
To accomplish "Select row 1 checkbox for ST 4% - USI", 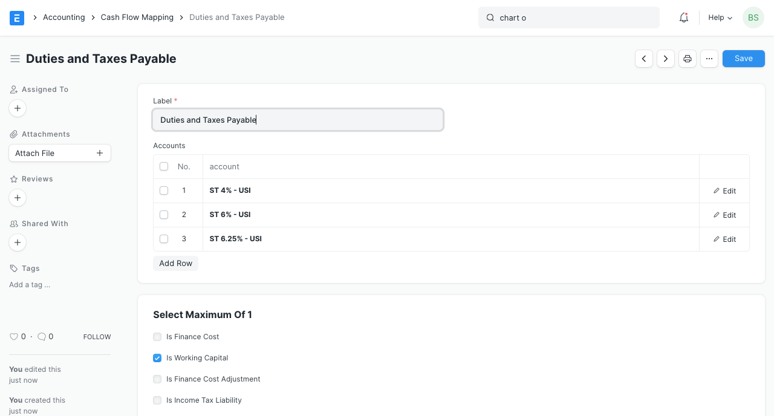I will click(x=164, y=190).
